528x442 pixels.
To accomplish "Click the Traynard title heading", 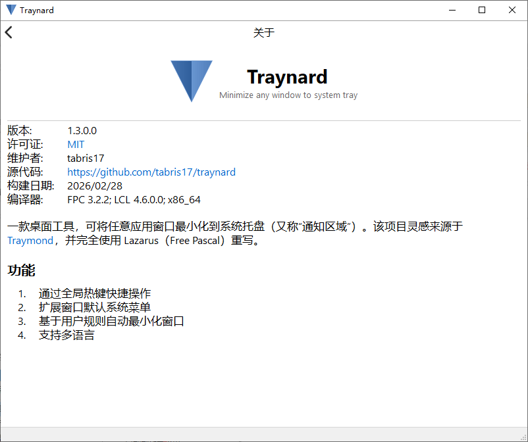I will point(287,76).
